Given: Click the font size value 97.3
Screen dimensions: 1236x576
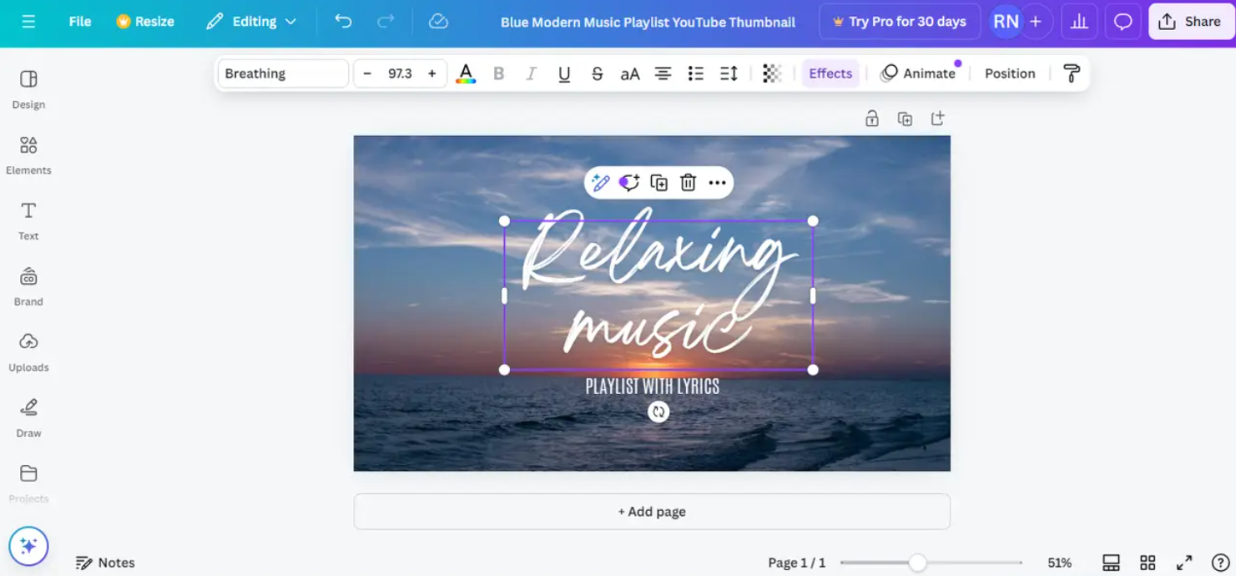Looking at the screenshot, I should 400,73.
